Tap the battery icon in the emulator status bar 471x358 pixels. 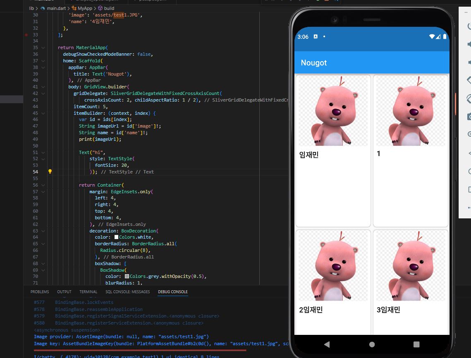(x=445, y=37)
